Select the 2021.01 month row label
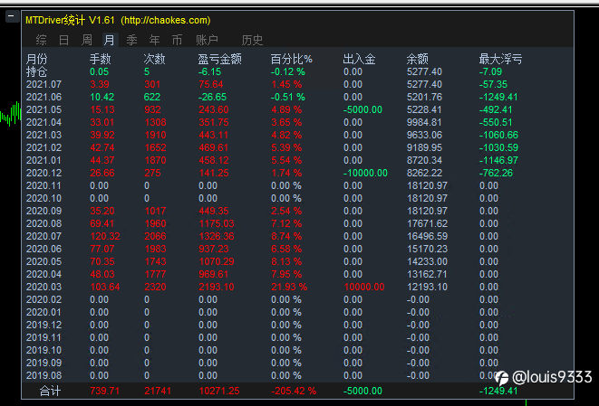Screen dimensions: 599x406 pyautogui.click(x=43, y=160)
